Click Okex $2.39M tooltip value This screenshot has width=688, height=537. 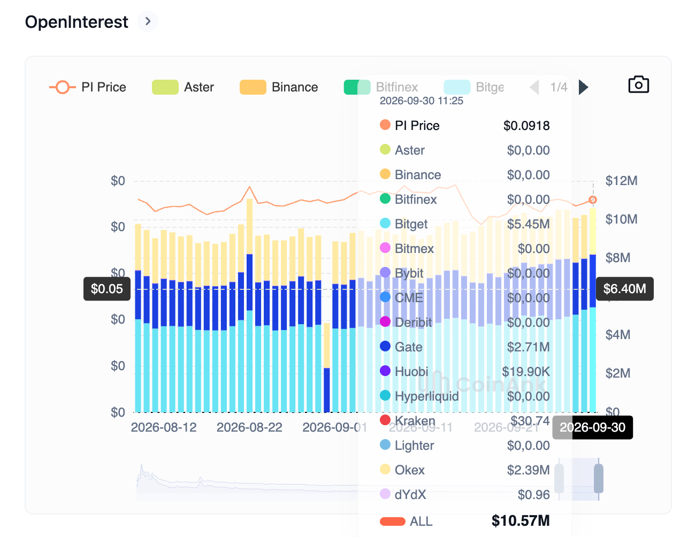[x=528, y=470]
